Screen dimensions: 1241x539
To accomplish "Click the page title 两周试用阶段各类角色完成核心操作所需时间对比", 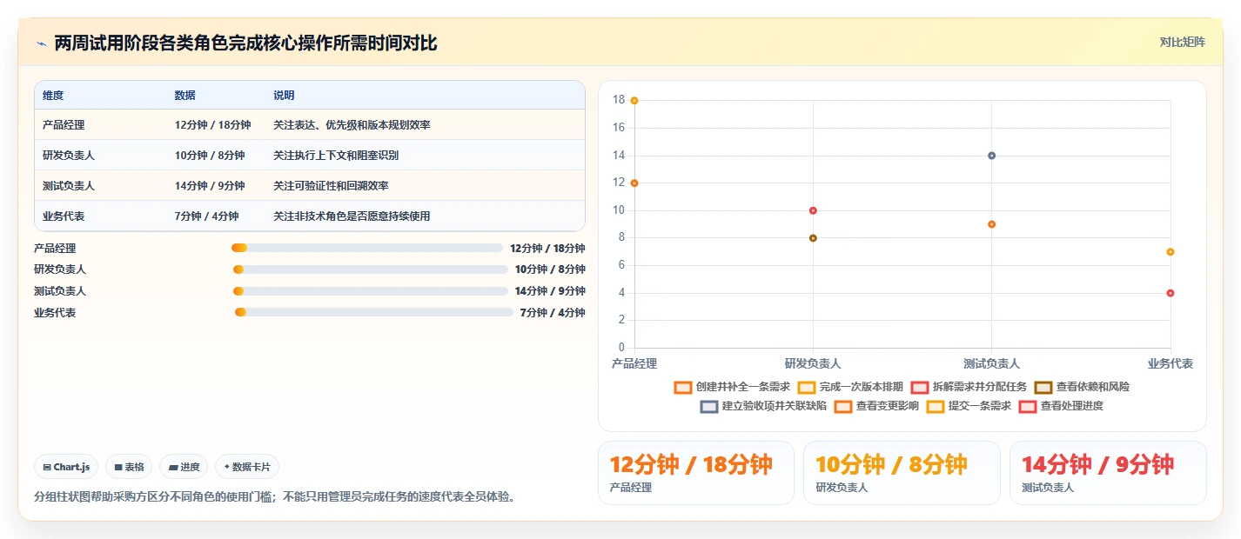I will (245, 43).
